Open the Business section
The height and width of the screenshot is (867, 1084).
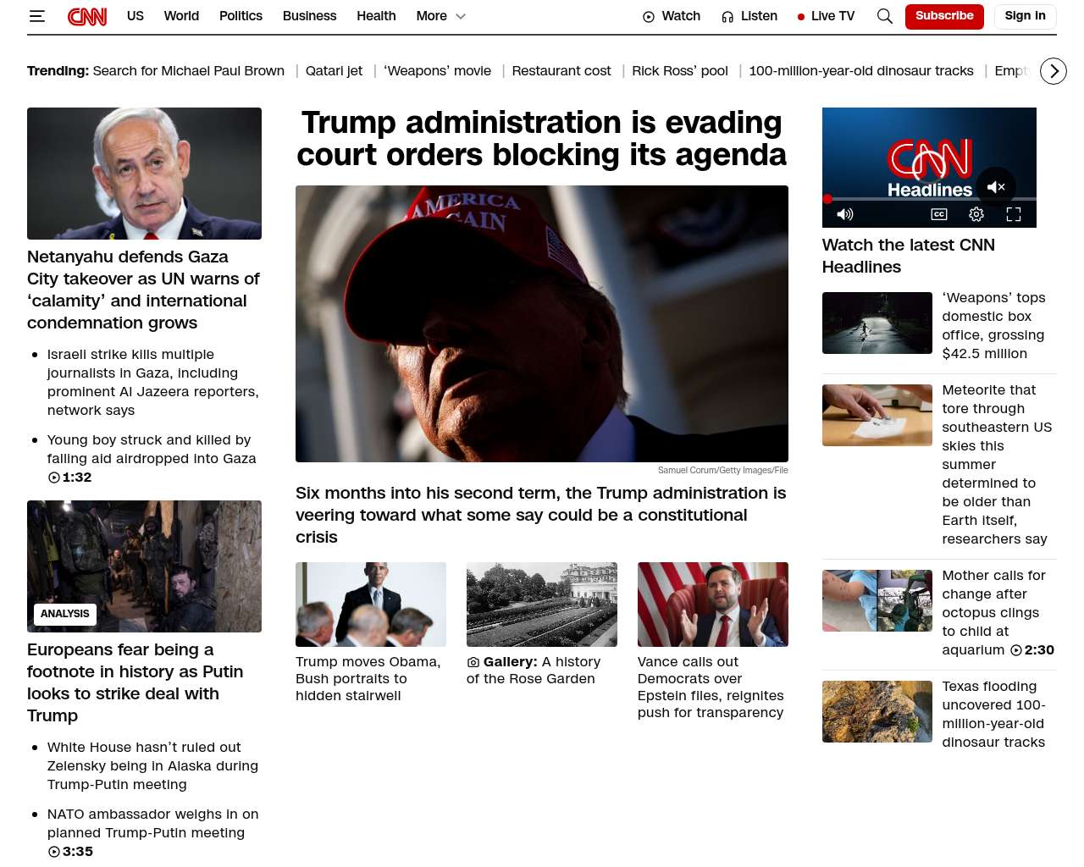click(309, 16)
